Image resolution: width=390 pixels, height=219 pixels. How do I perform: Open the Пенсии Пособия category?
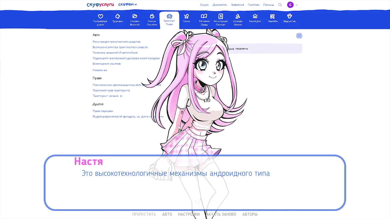[x=152, y=20]
